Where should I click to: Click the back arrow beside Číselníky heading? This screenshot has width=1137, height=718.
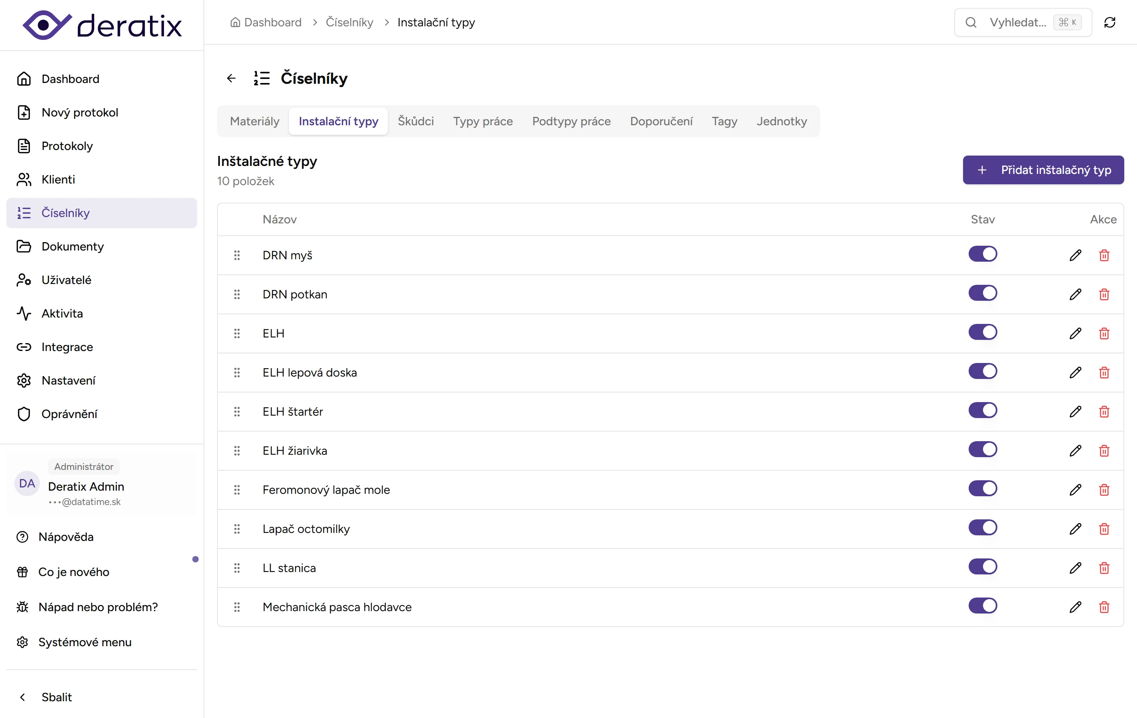pyautogui.click(x=231, y=78)
